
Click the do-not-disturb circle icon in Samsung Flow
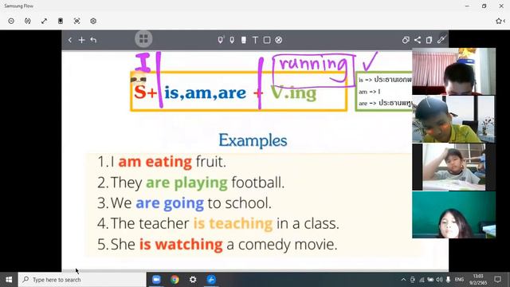tap(11, 22)
